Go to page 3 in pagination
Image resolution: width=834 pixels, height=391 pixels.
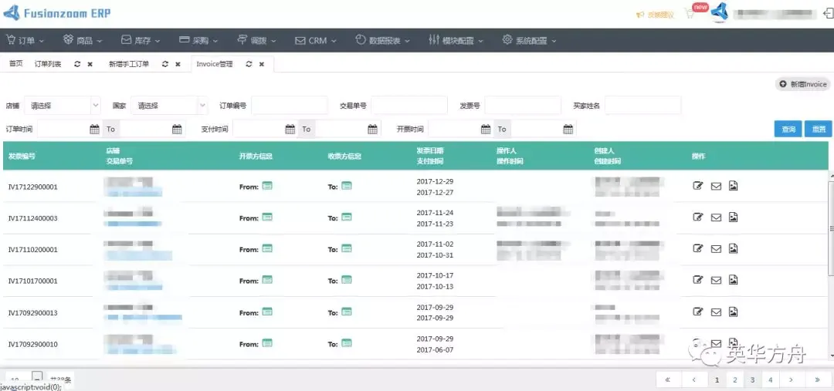[x=752, y=380]
